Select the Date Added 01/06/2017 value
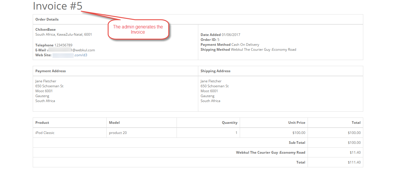 pos(230,35)
